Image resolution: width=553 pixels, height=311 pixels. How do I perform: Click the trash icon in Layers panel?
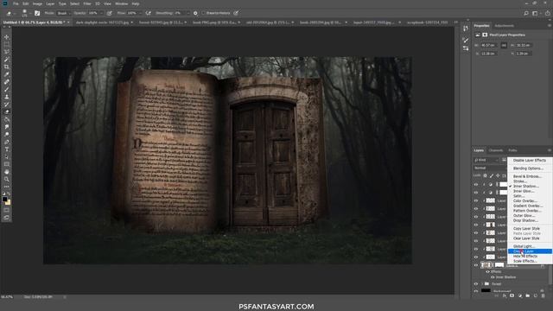543,295
